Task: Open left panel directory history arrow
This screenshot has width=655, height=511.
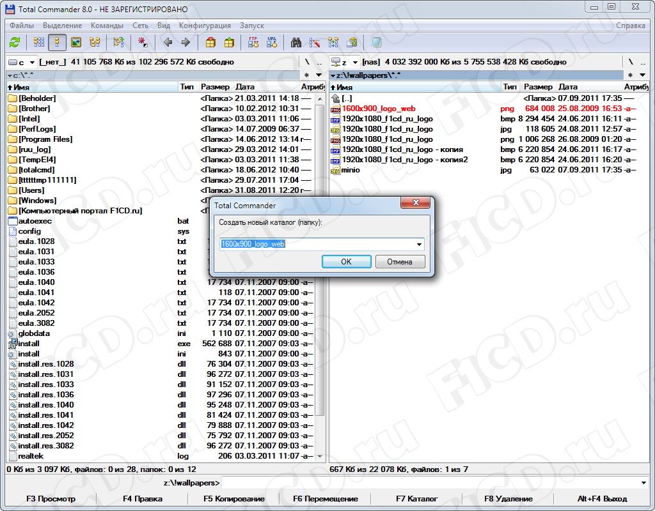Action: [319, 75]
